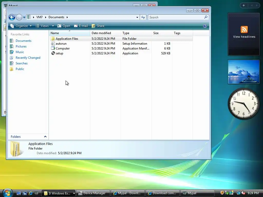Open the recent pages dropdown arrow
This screenshot has width=263, height=197.
[x=24, y=17]
